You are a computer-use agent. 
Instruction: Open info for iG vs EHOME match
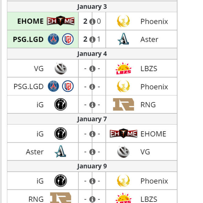[x=92, y=134]
